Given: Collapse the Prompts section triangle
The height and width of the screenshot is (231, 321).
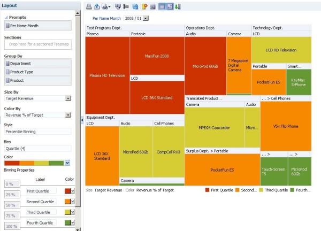Looking at the screenshot, I should pos(6,18).
